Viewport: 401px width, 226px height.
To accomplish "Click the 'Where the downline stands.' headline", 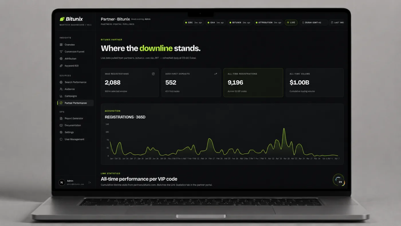I will coord(151,48).
